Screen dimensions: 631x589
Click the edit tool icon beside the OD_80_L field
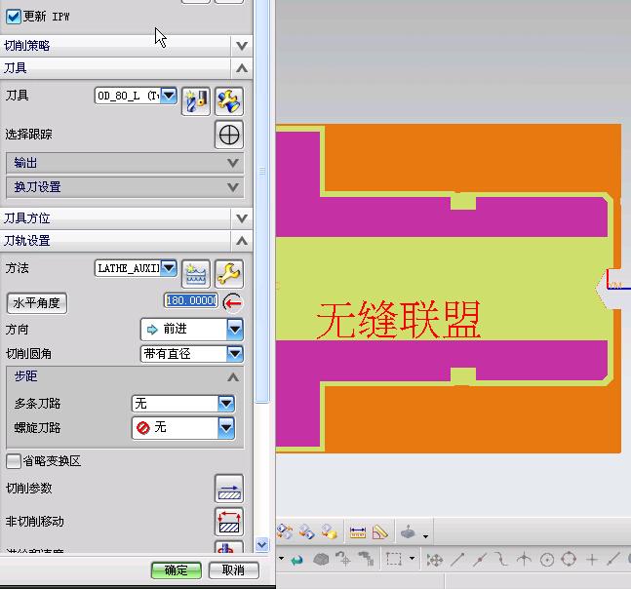click(x=229, y=101)
